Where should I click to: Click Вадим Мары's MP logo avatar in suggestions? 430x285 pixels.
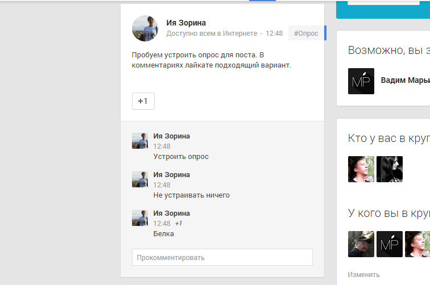pyautogui.click(x=361, y=81)
